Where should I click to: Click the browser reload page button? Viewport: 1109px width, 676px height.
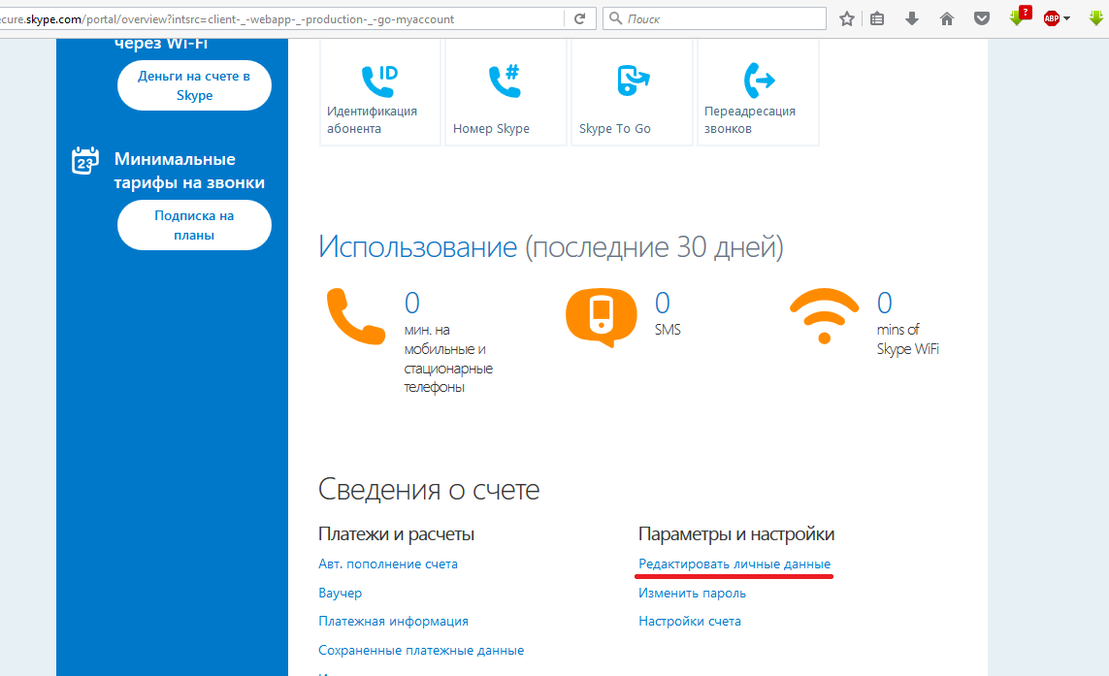click(x=579, y=18)
